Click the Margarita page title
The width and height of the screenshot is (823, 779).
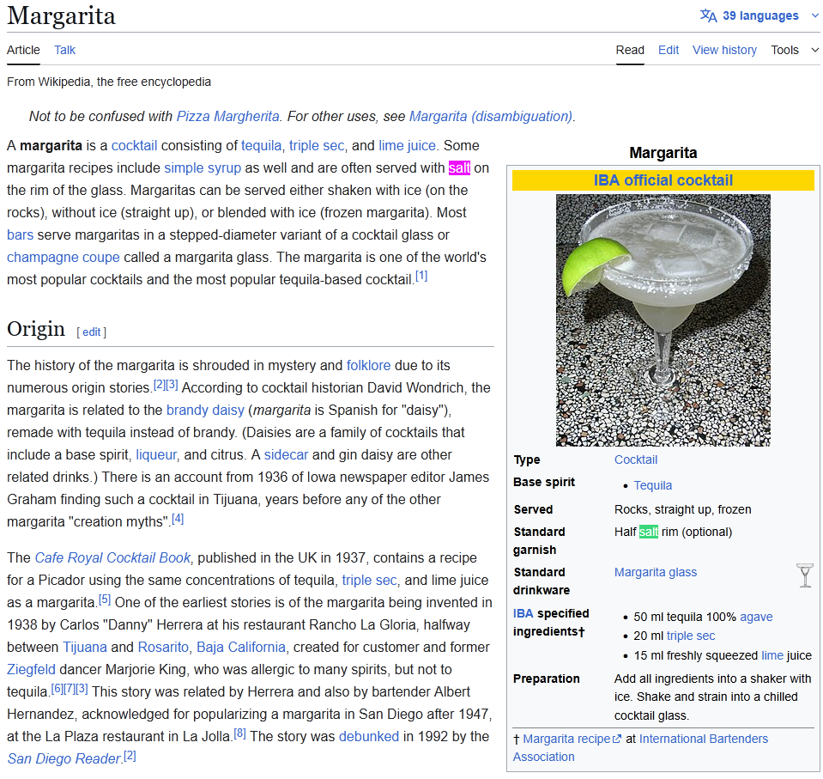pos(61,15)
